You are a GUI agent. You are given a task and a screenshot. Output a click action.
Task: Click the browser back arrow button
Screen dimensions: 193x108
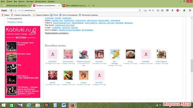pos(11,10)
